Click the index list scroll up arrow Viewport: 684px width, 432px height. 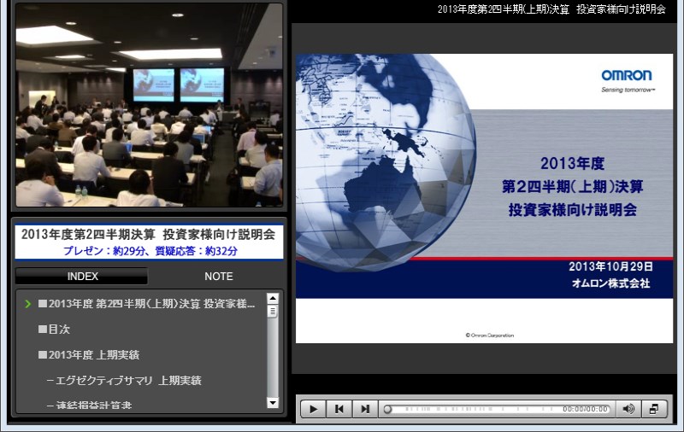click(x=273, y=298)
